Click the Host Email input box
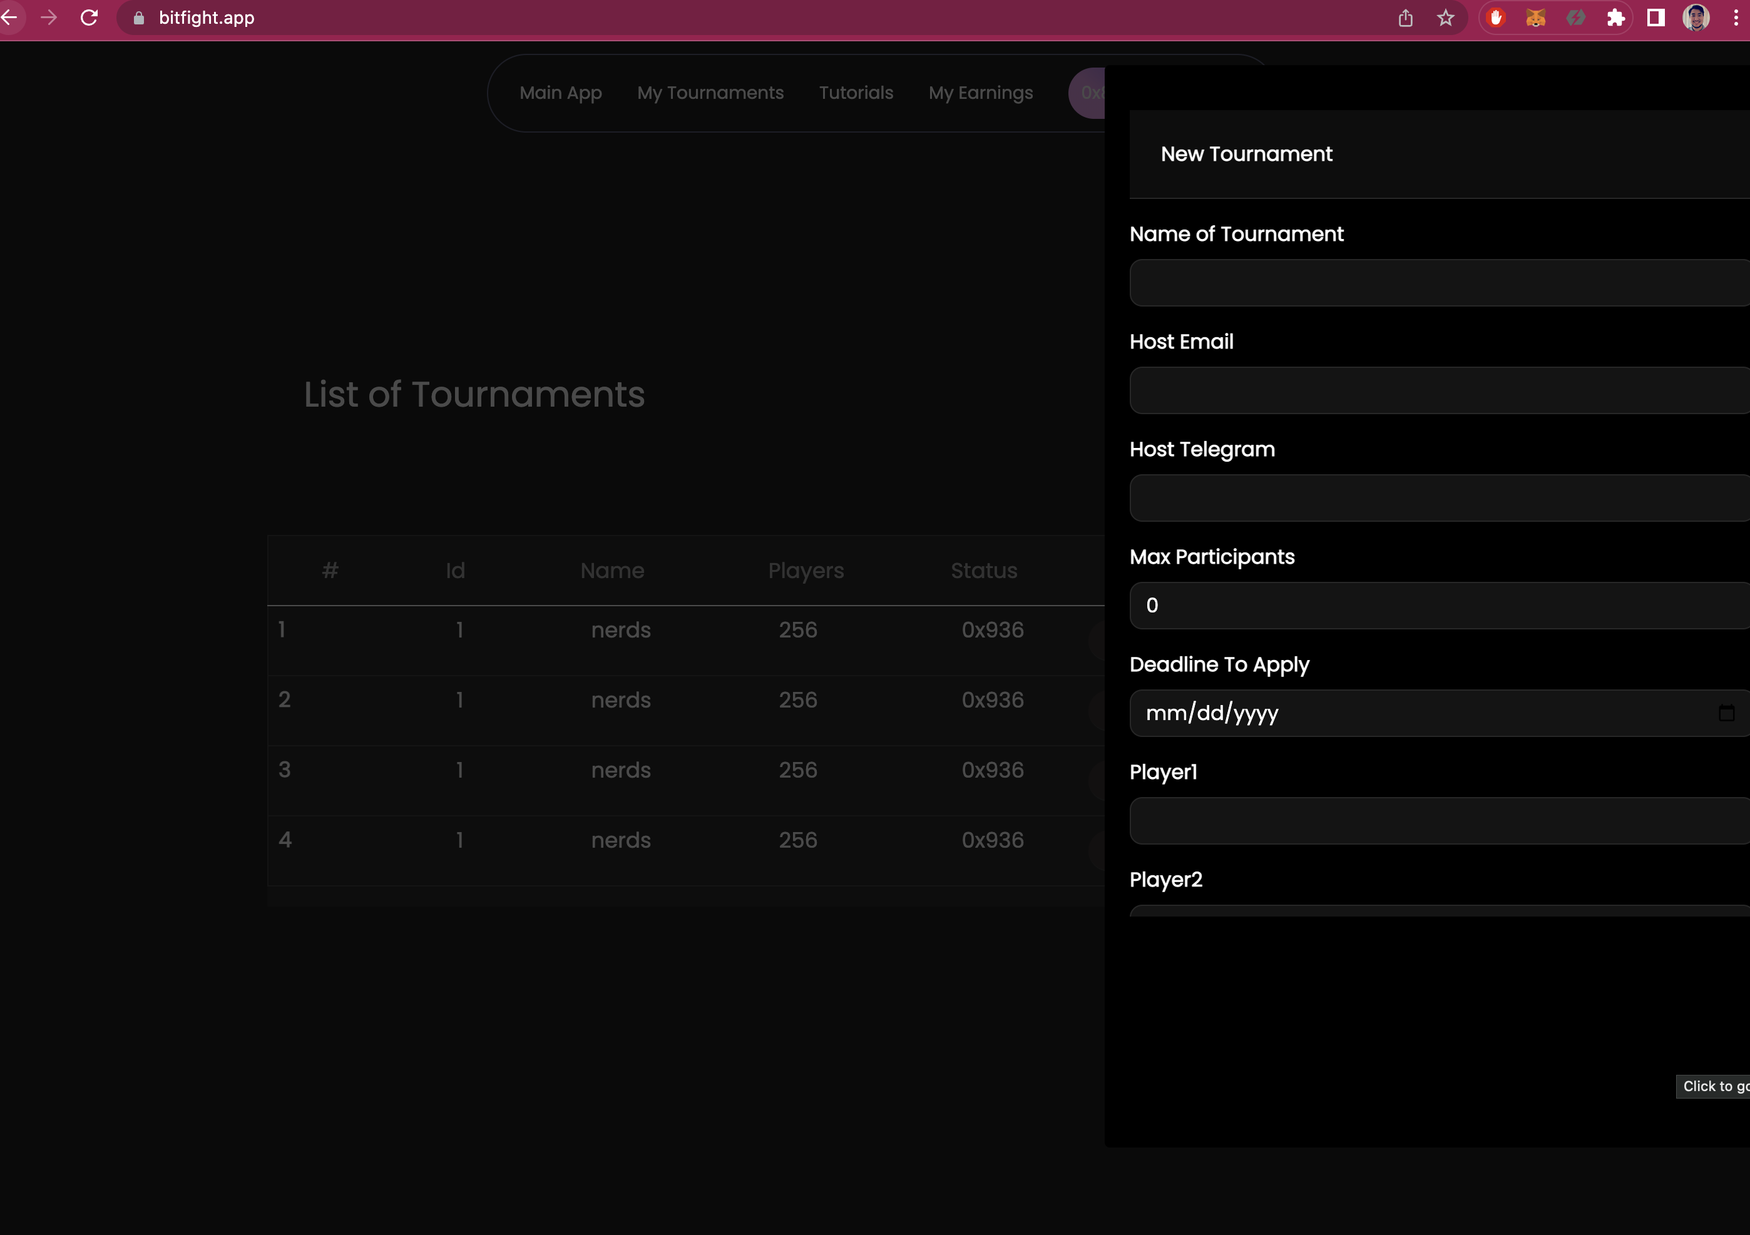 [1436, 390]
